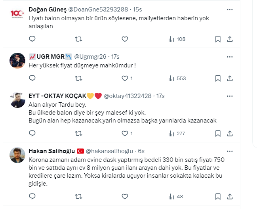Retweet EYT -OKTAY KOÇAK's post
Screen dimensions: 257x209
78,133
